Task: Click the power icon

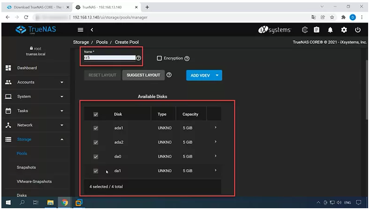Action: (358, 30)
